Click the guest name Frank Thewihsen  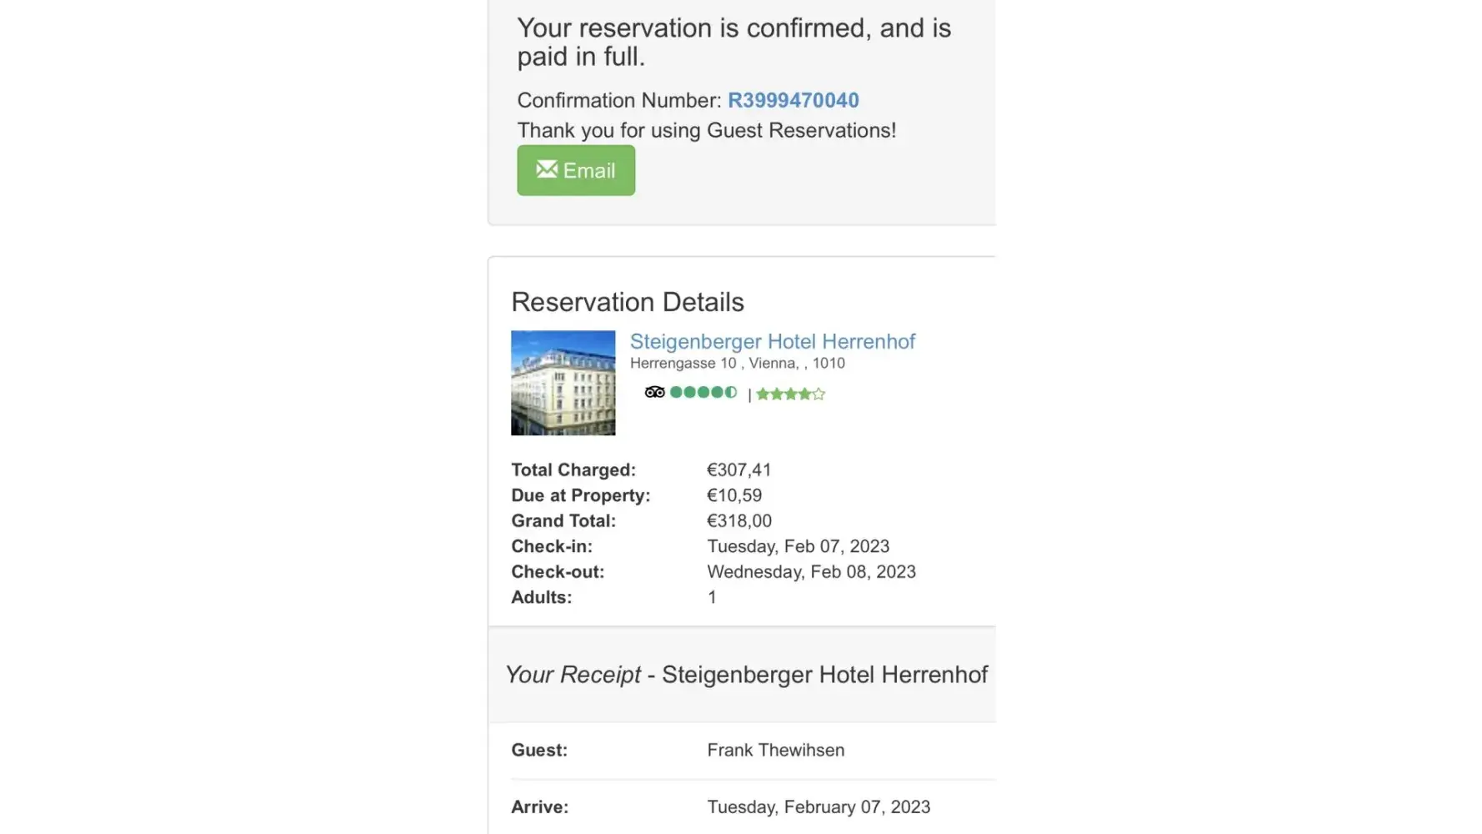coord(775,750)
